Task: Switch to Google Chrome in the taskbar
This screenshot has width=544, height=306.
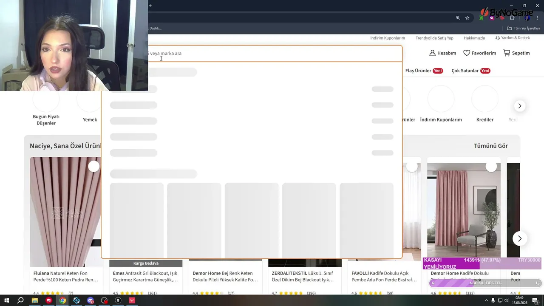Action: pyautogui.click(x=62, y=300)
